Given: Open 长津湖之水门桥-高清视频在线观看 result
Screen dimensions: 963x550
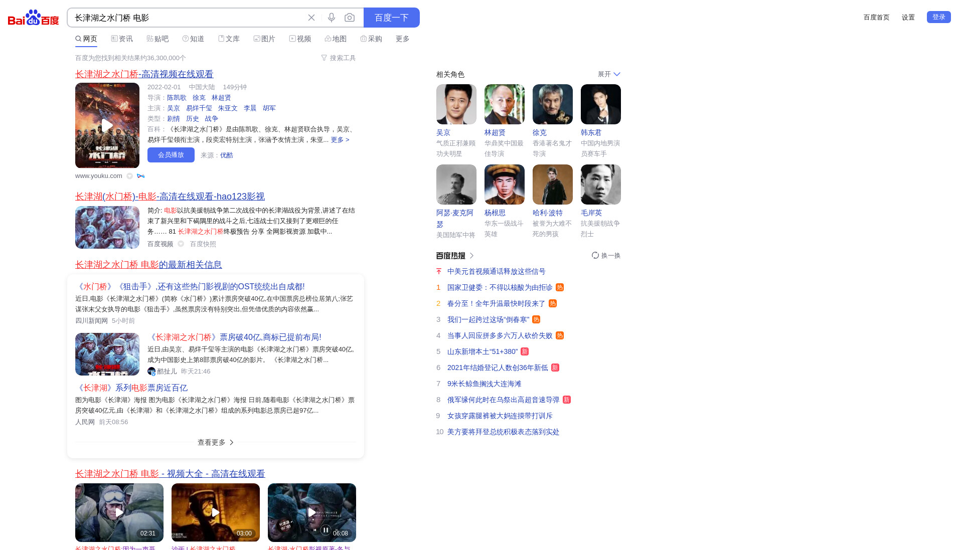Looking at the screenshot, I should (x=144, y=74).
